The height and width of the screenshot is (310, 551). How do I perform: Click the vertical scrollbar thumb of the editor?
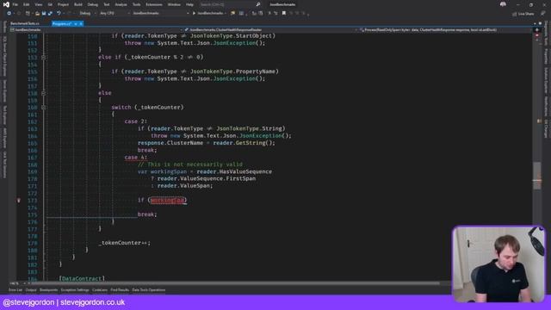tap(536, 176)
